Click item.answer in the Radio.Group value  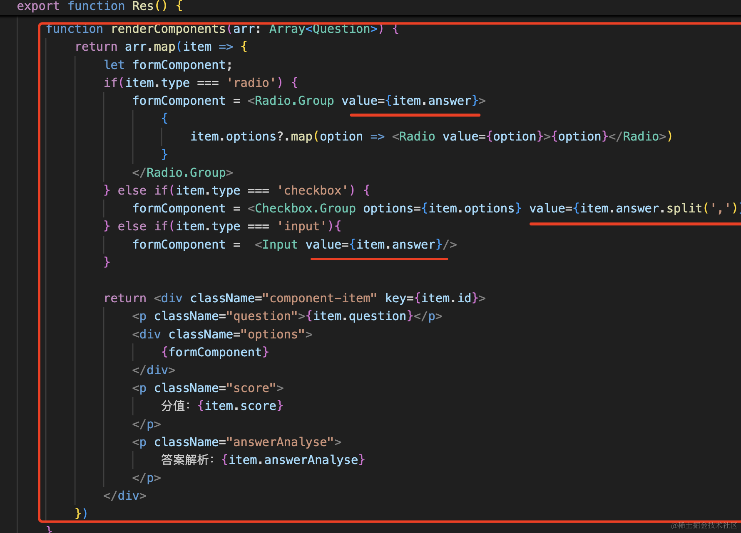(x=431, y=101)
